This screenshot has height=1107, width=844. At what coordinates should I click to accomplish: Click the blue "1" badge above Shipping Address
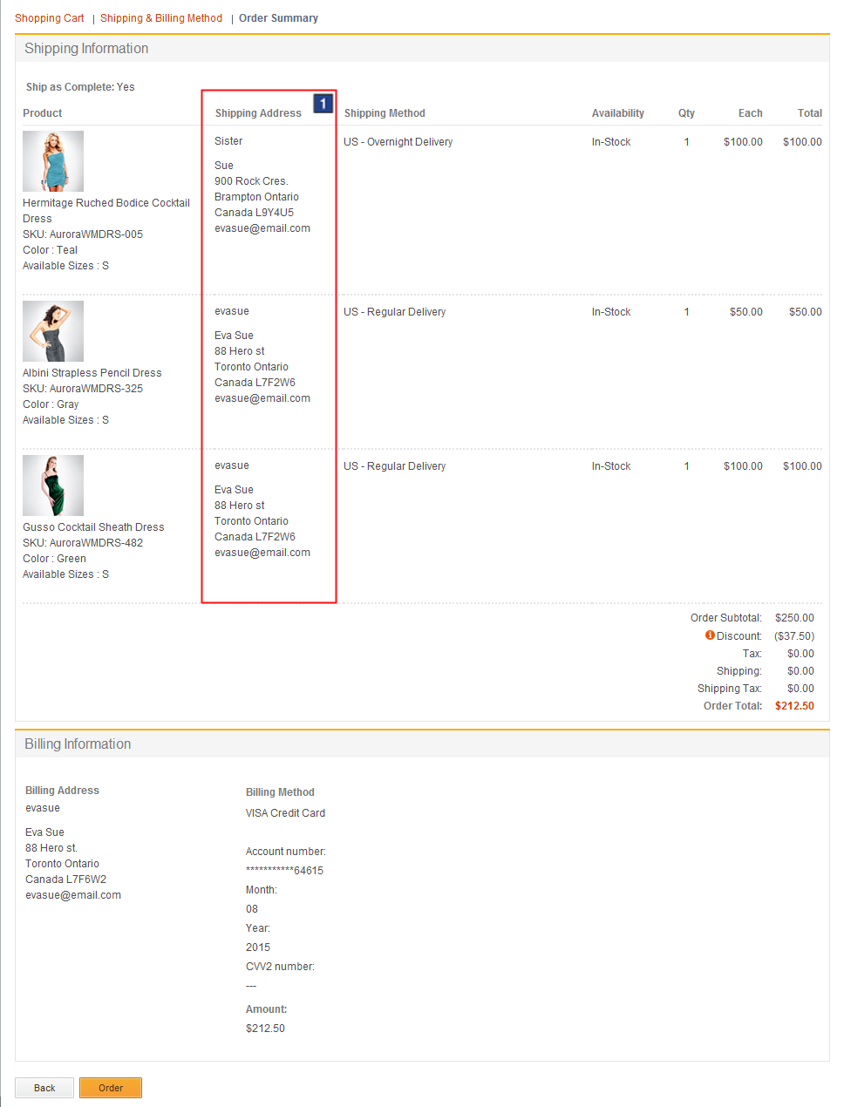[x=323, y=102]
